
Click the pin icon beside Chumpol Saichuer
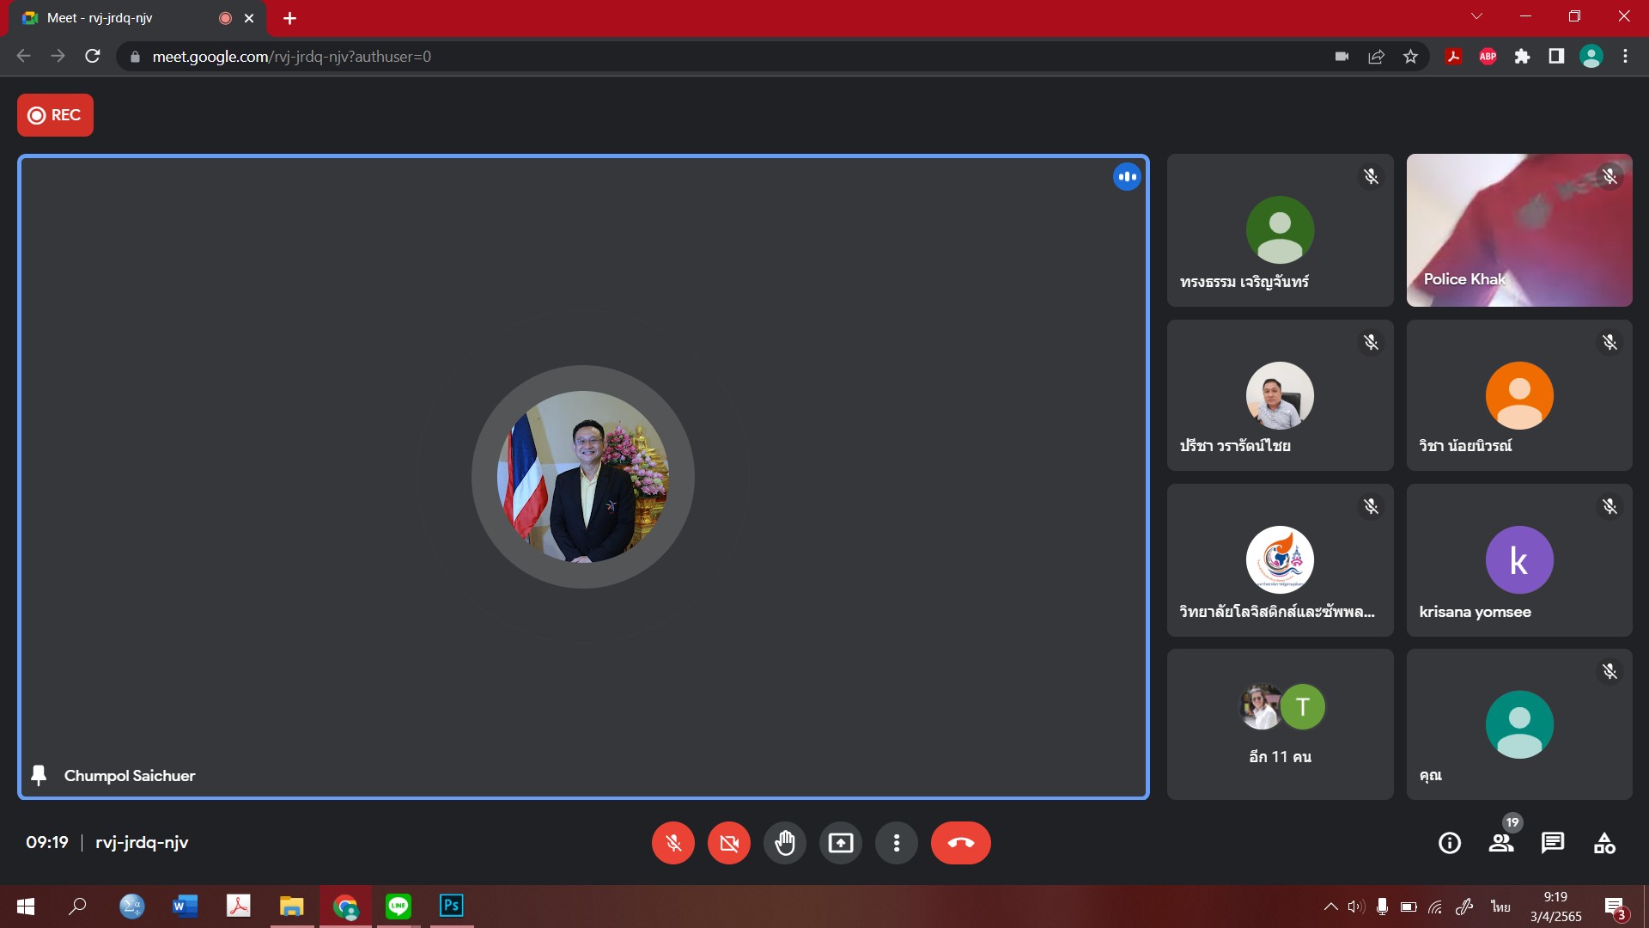coord(39,775)
